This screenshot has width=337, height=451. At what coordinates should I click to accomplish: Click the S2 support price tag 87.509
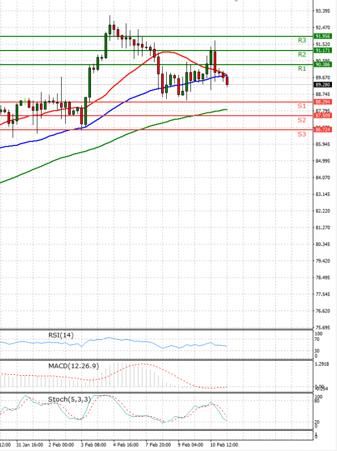(x=322, y=115)
